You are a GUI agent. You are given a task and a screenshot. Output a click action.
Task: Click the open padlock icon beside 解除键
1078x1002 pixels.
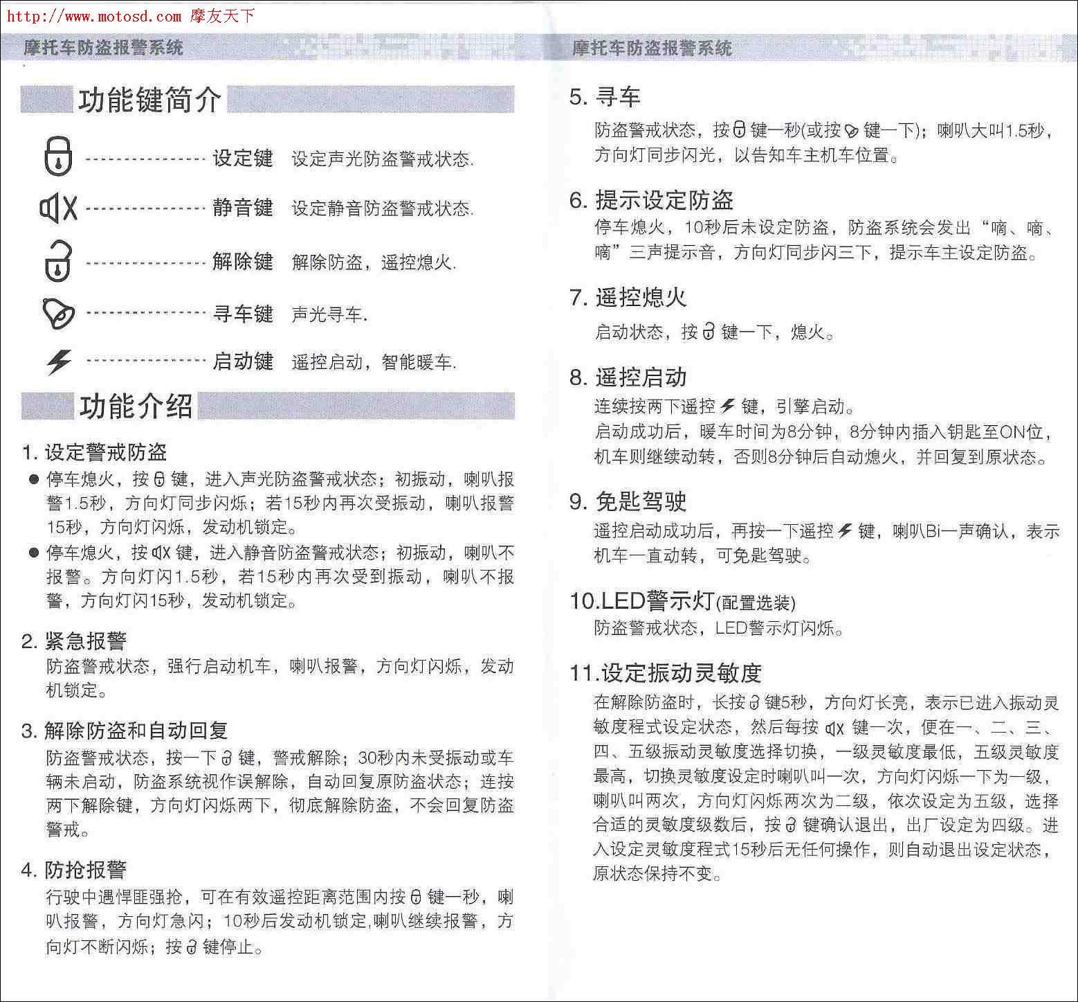(x=58, y=261)
